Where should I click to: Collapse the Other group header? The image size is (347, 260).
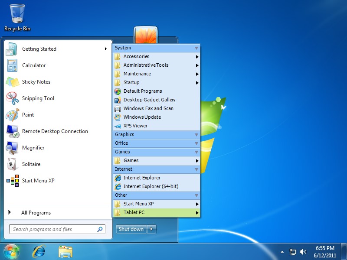point(157,195)
